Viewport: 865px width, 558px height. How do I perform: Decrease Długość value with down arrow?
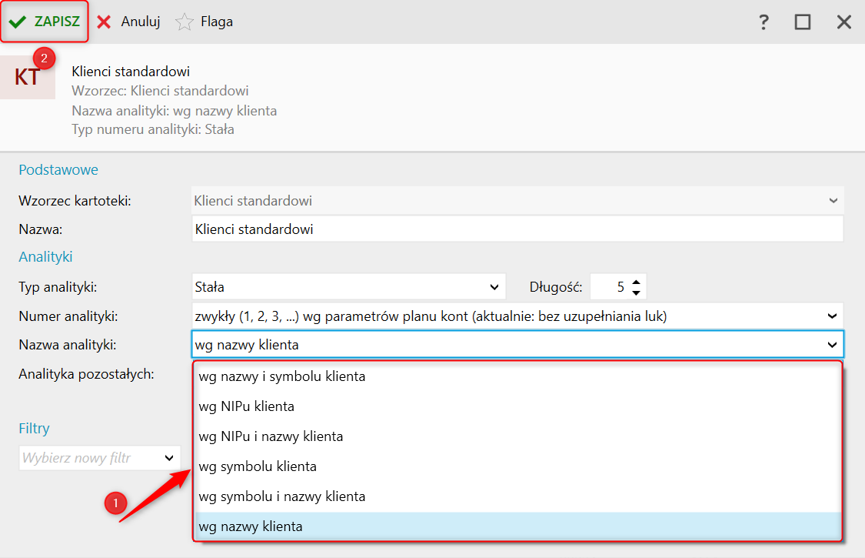[636, 292]
